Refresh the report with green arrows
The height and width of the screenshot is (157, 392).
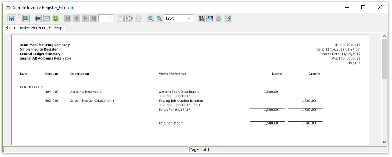pos(56,18)
